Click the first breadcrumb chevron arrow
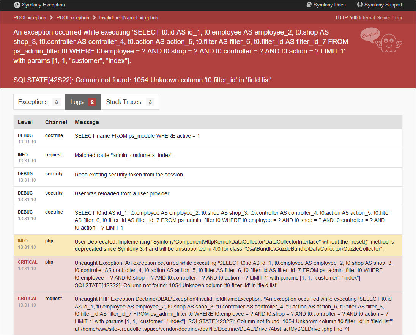This screenshot has height=335, width=416. pyautogui.click(x=51, y=18)
